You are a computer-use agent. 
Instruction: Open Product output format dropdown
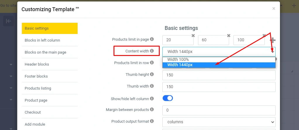point(219,122)
